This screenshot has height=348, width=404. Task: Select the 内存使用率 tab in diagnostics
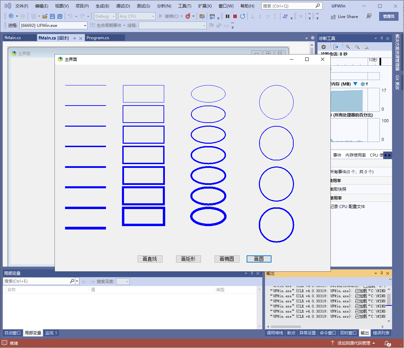[356, 155]
